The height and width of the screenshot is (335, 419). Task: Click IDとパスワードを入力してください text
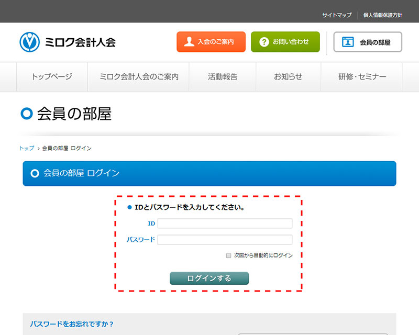click(x=190, y=207)
